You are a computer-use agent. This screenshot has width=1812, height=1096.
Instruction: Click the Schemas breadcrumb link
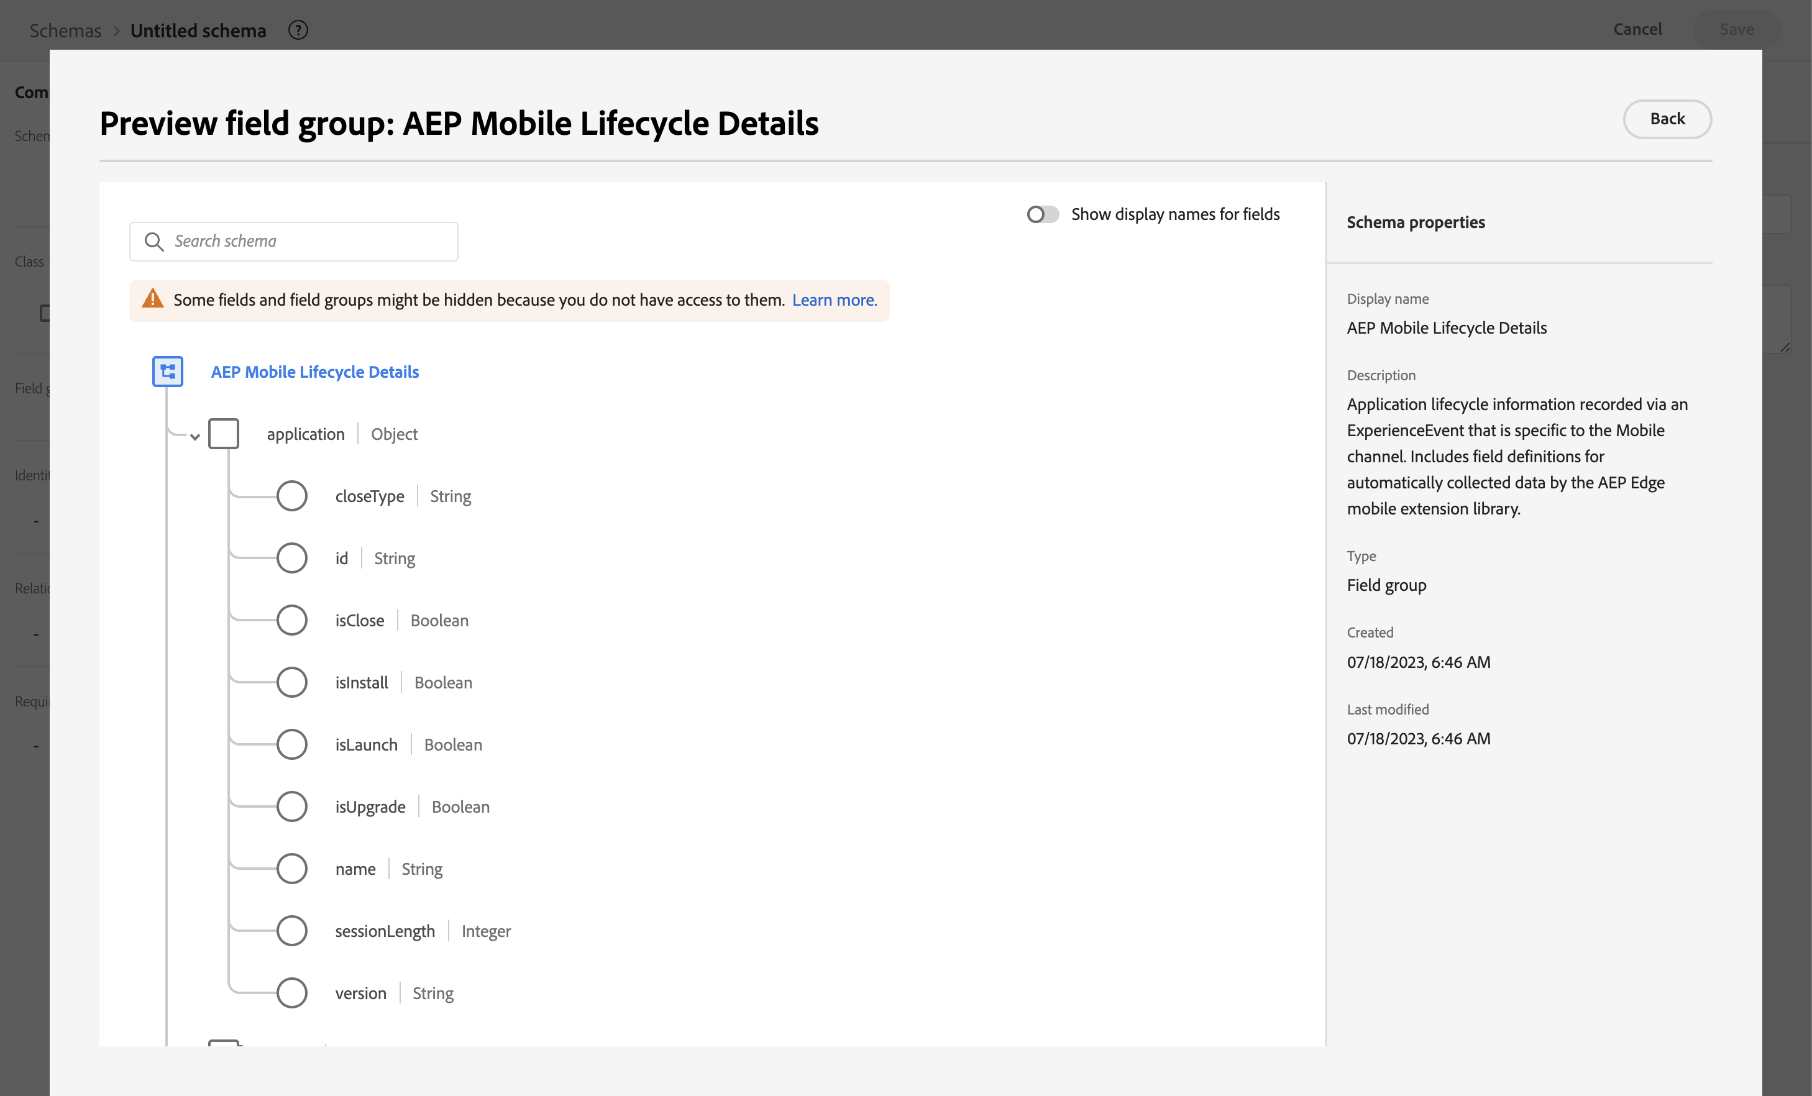(x=65, y=30)
